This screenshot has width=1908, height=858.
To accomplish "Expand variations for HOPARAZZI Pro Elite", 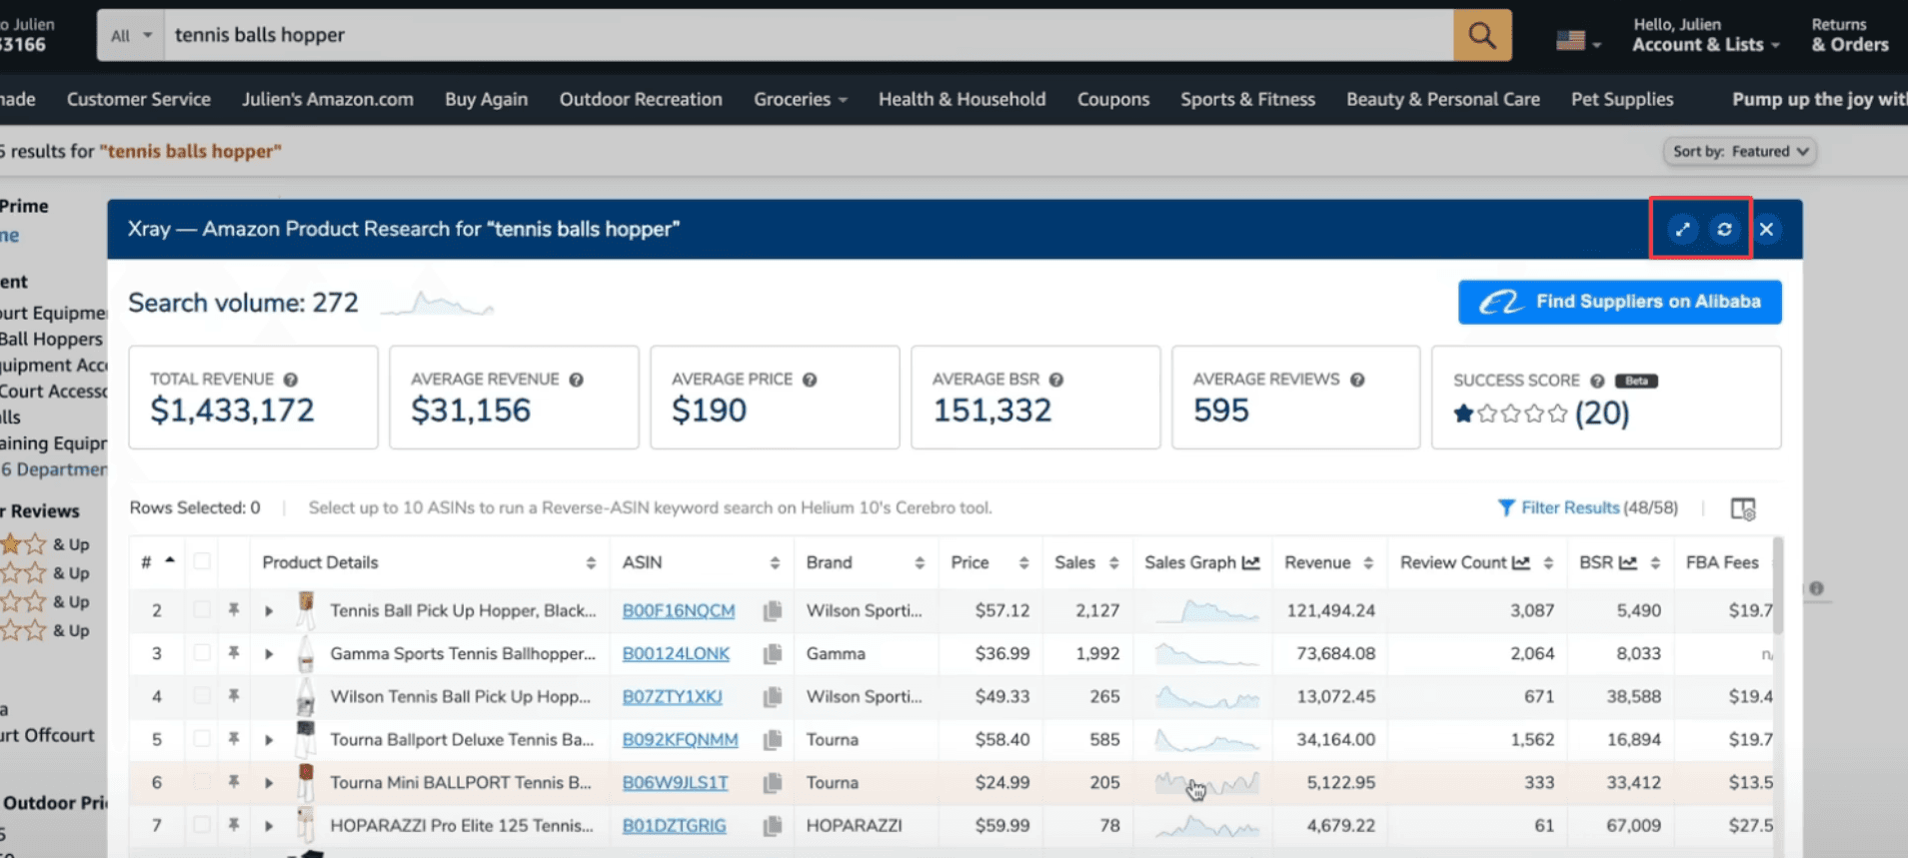I will tap(269, 826).
